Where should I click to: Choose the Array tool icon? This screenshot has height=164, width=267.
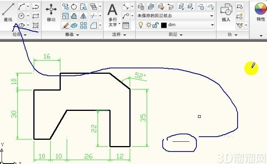(x=84, y=25)
